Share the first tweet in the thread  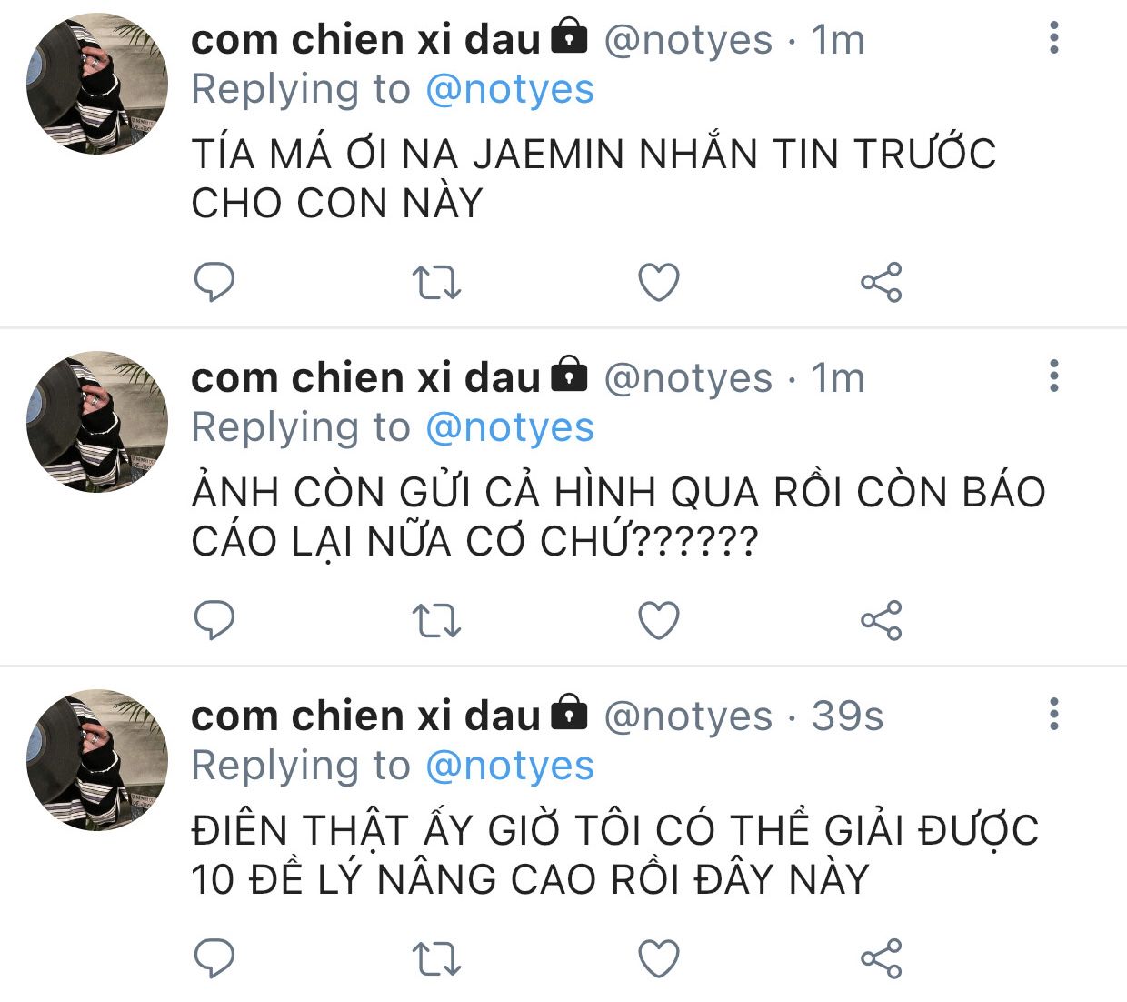(881, 282)
